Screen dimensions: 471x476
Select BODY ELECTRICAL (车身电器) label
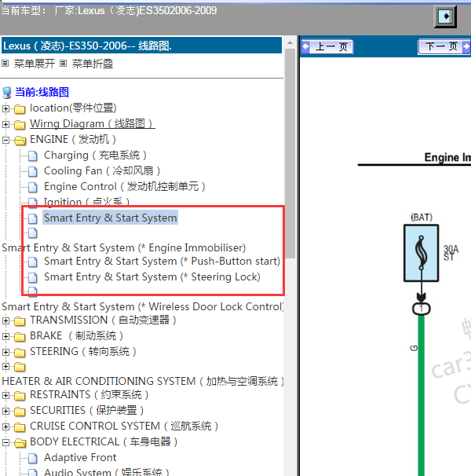(x=104, y=442)
